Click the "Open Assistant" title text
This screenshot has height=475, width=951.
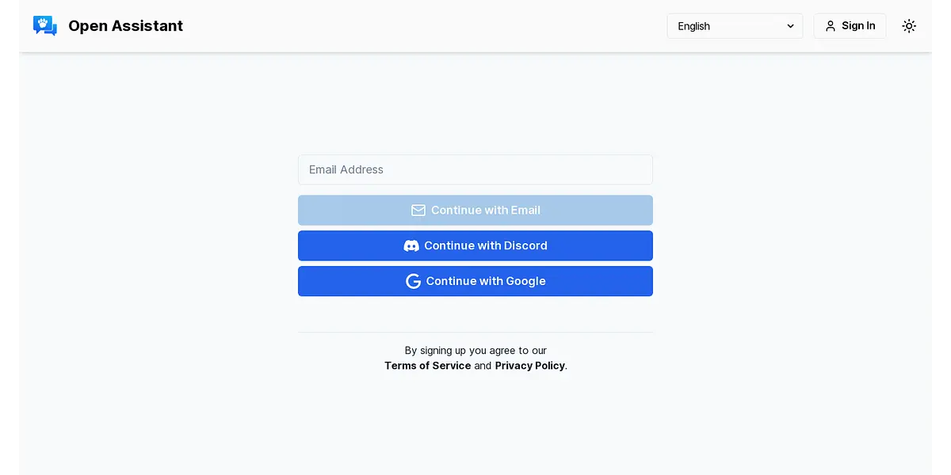(x=125, y=26)
